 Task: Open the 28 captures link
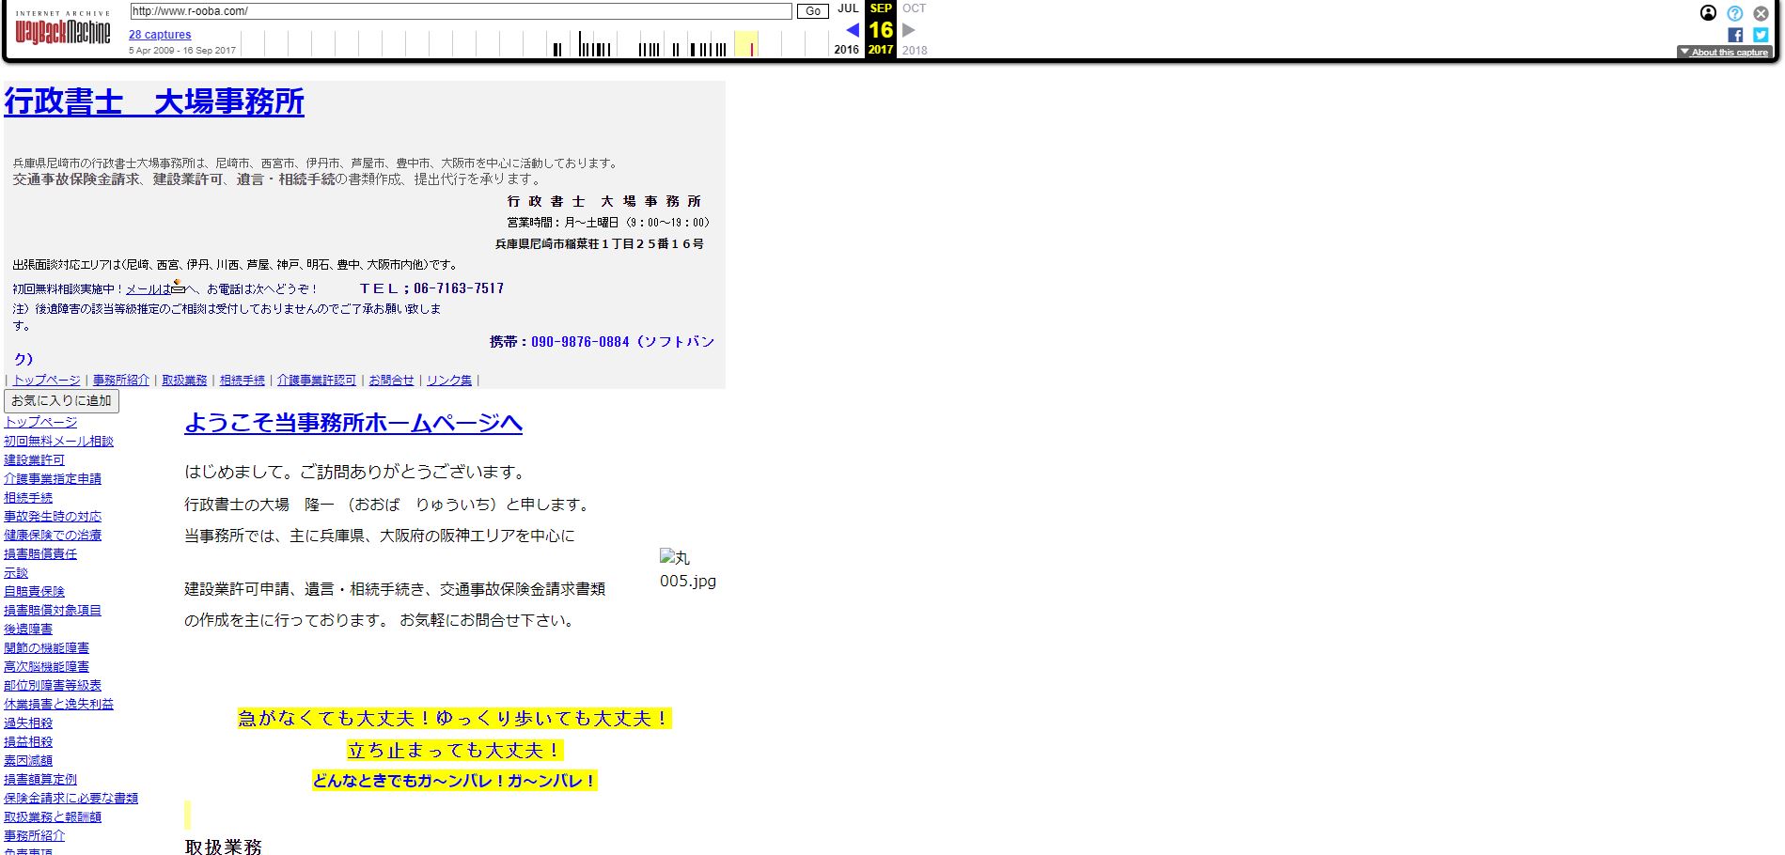pyautogui.click(x=160, y=35)
